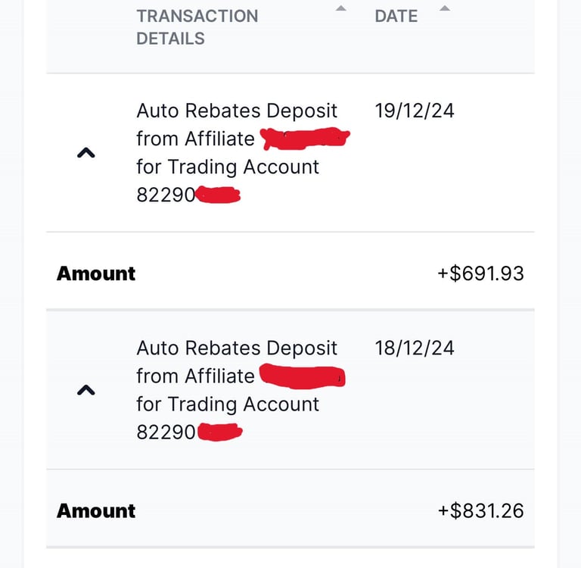Viewport: 581px width, 568px height.
Task: Click "for Trading Account" text in 18/12/24 row
Action: point(228,404)
